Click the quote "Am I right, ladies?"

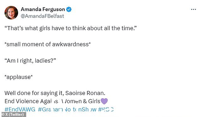tap(30, 61)
